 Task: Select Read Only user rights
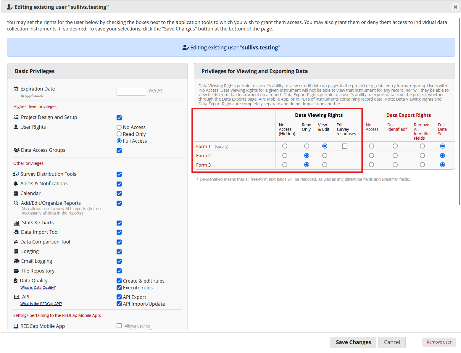[x=119, y=134]
